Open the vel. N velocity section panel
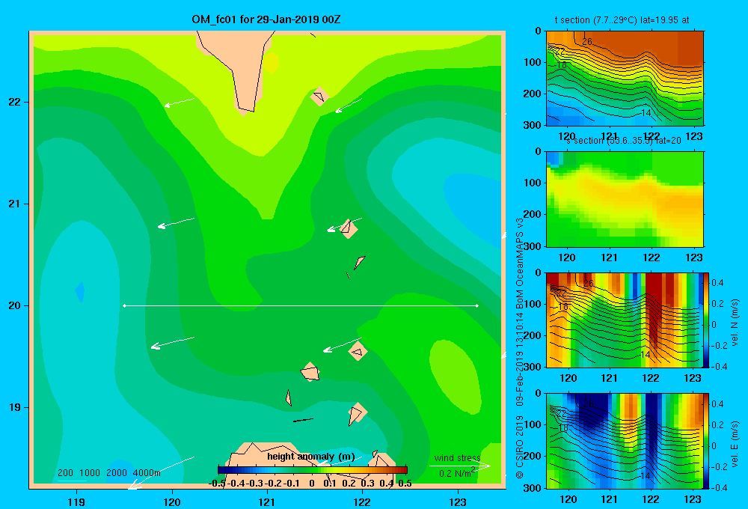The width and height of the screenshot is (748, 509). pyautogui.click(x=625, y=320)
